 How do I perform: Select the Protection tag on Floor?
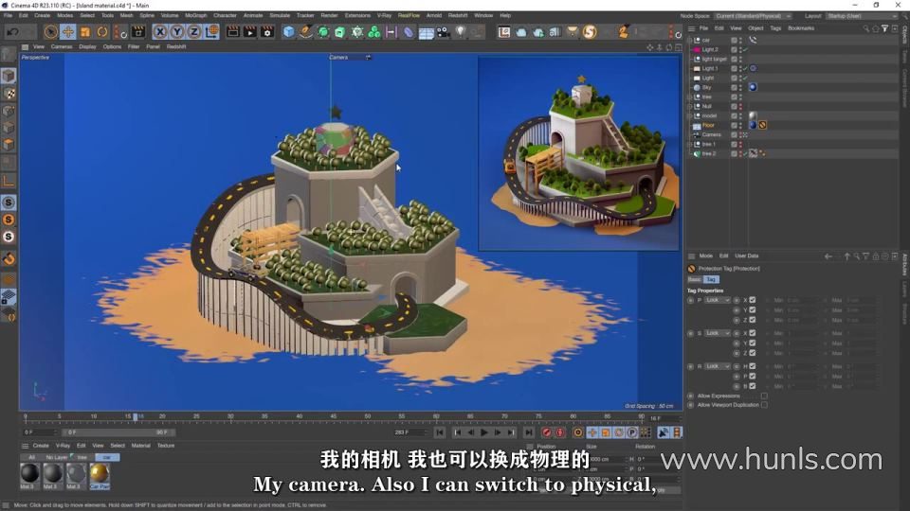pyautogui.click(x=762, y=125)
